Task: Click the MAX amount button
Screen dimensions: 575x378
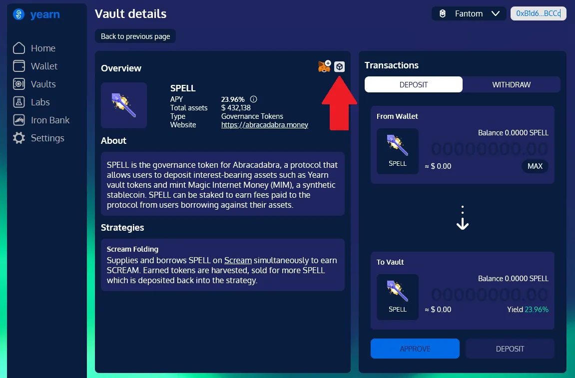Action: click(x=535, y=166)
